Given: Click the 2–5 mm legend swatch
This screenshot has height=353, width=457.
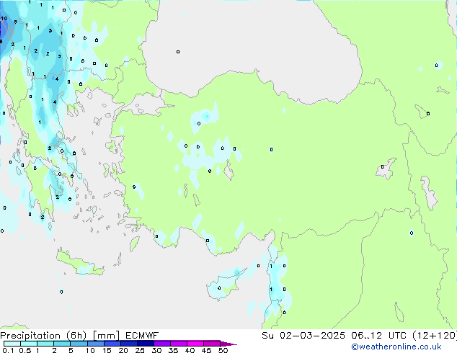Looking at the screenshot, I should click(62, 344).
